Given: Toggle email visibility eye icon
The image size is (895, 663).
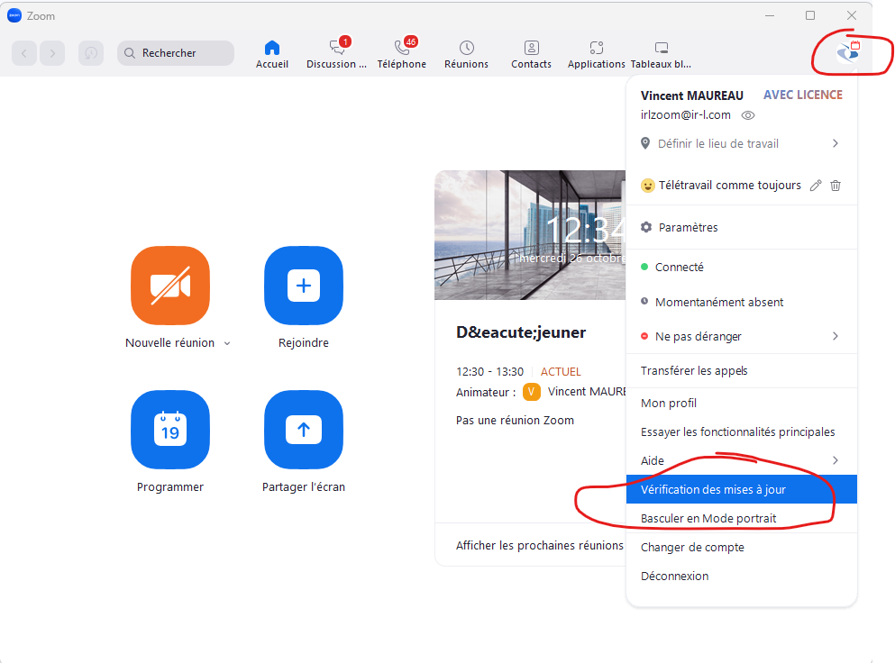Looking at the screenshot, I should pyautogui.click(x=748, y=115).
